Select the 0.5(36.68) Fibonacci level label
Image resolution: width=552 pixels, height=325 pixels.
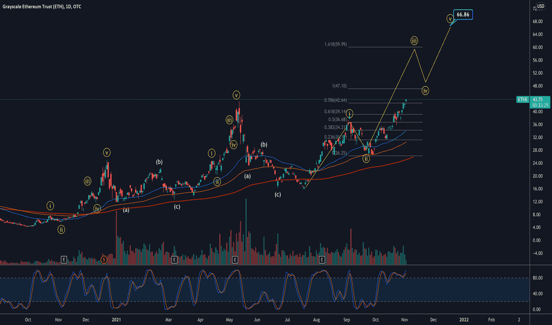point(338,119)
